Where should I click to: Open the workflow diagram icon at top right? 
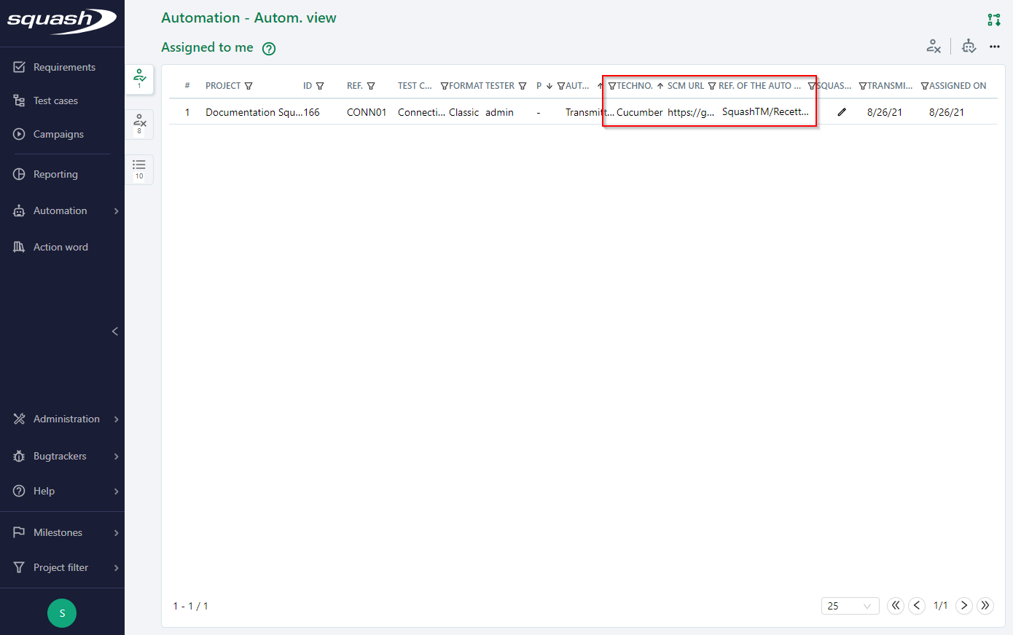(994, 20)
